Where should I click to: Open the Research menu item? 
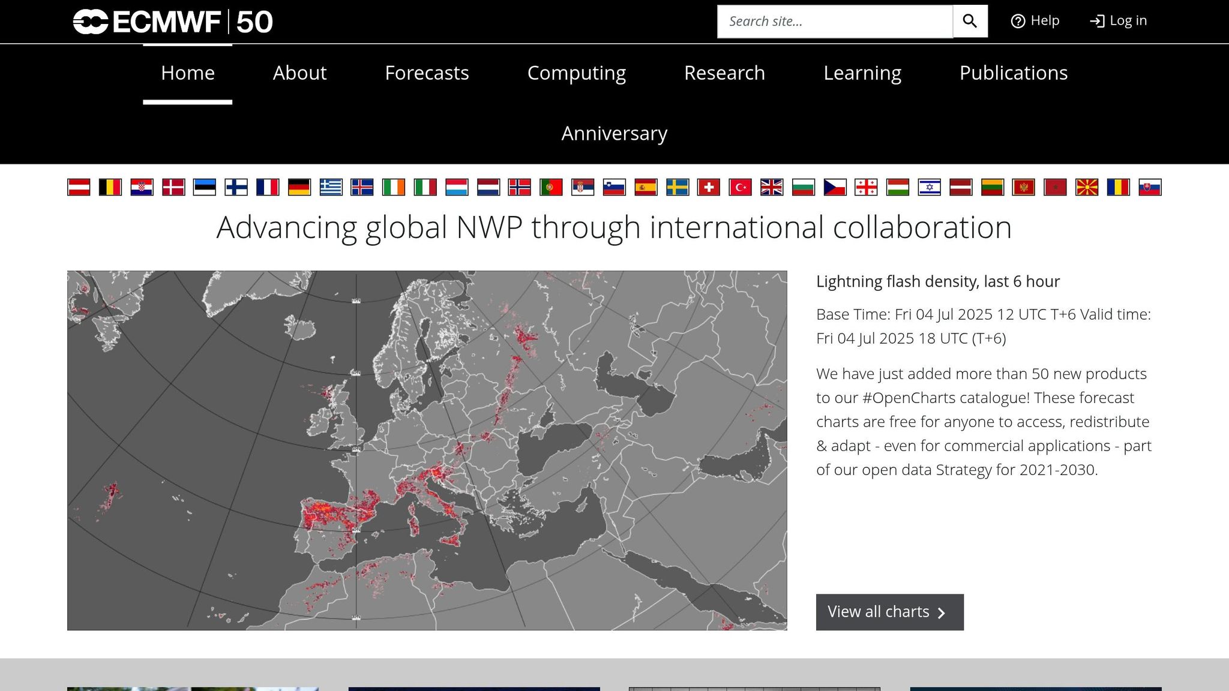[724, 73]
